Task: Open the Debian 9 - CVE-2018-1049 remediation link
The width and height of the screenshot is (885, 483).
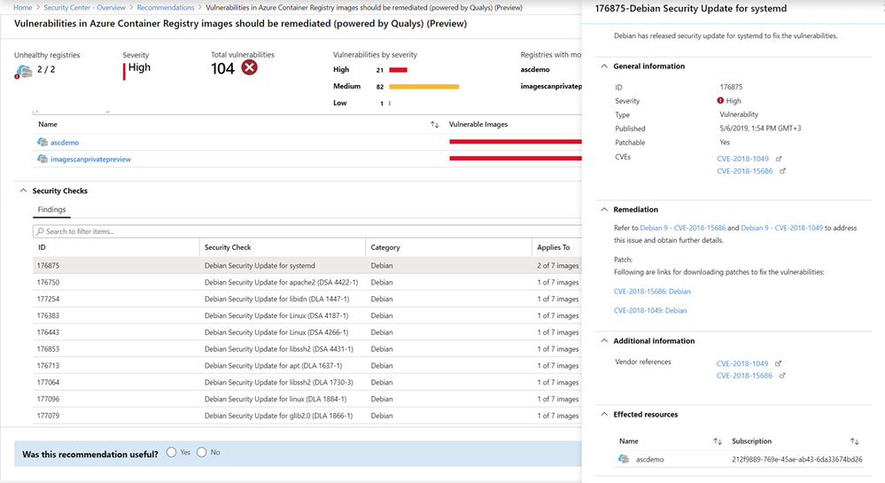Action: [781, 228]
